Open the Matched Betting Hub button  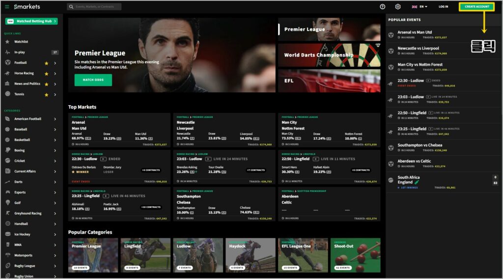tap(31, 21)
